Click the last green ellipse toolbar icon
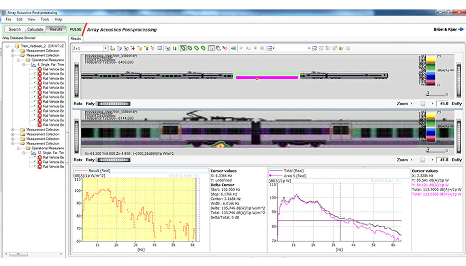466x266 pixels. click(203, 48)
